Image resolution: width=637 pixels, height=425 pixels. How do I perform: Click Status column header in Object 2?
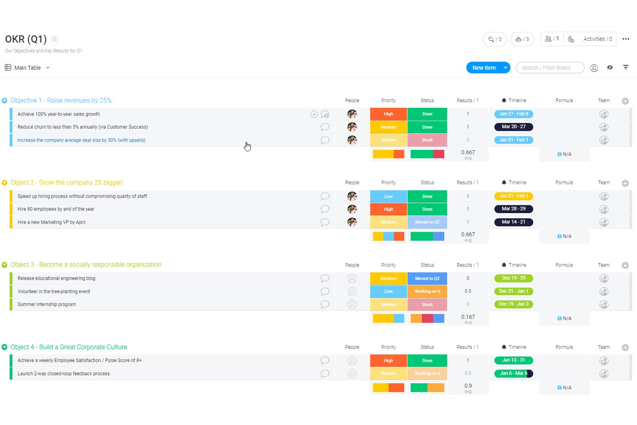[x=427, y=183]
